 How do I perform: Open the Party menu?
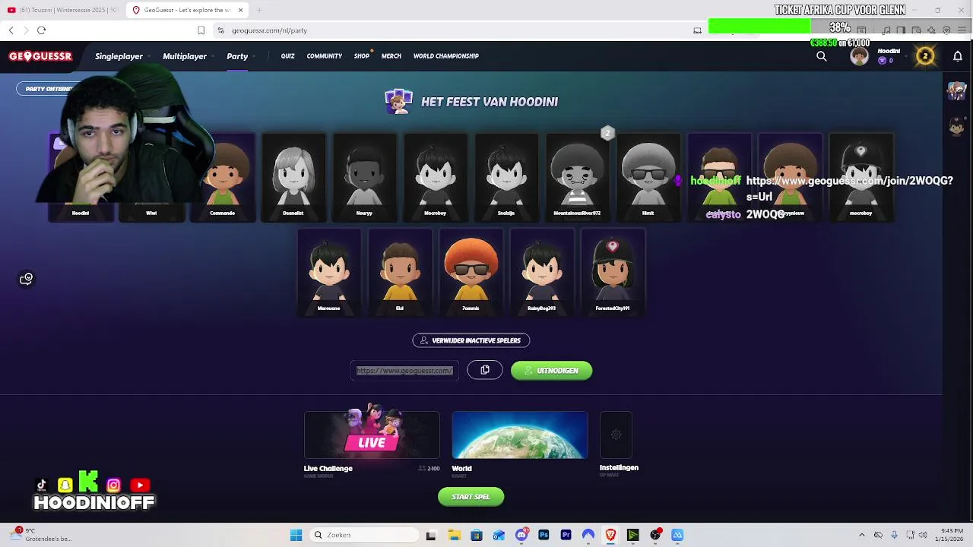(x=237, y=56)
